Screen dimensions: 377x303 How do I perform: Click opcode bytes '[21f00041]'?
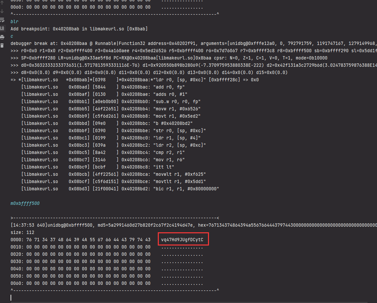(106, 189)
